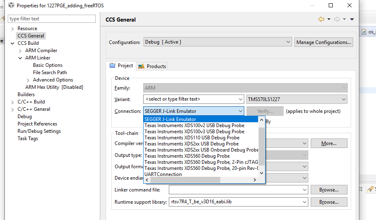Maximize the Properties dialog window
Screen dimensions: 376x220
331,5
